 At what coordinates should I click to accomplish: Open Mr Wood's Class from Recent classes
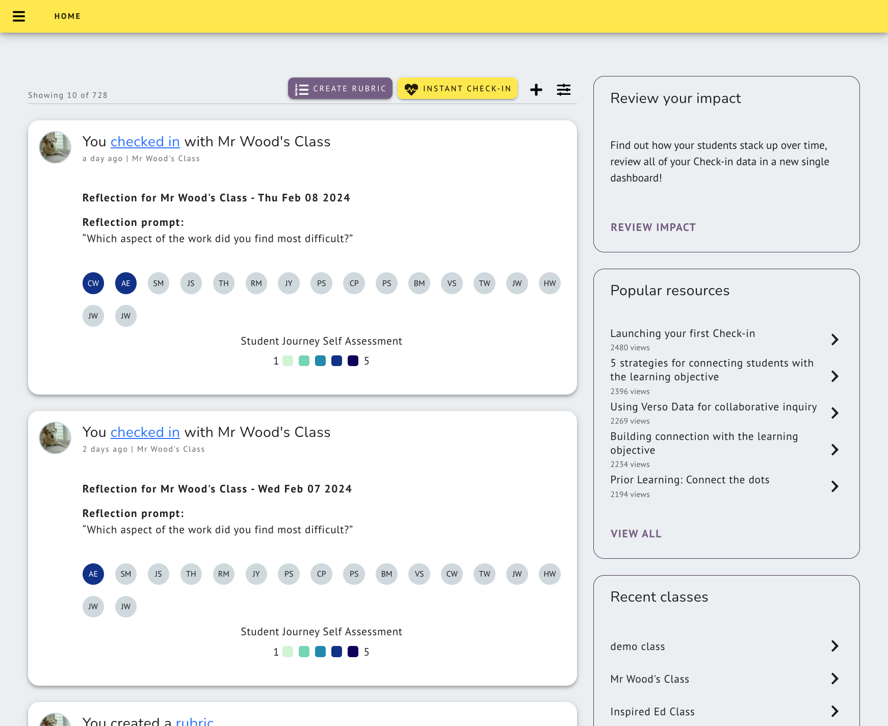tap(725, 679)
